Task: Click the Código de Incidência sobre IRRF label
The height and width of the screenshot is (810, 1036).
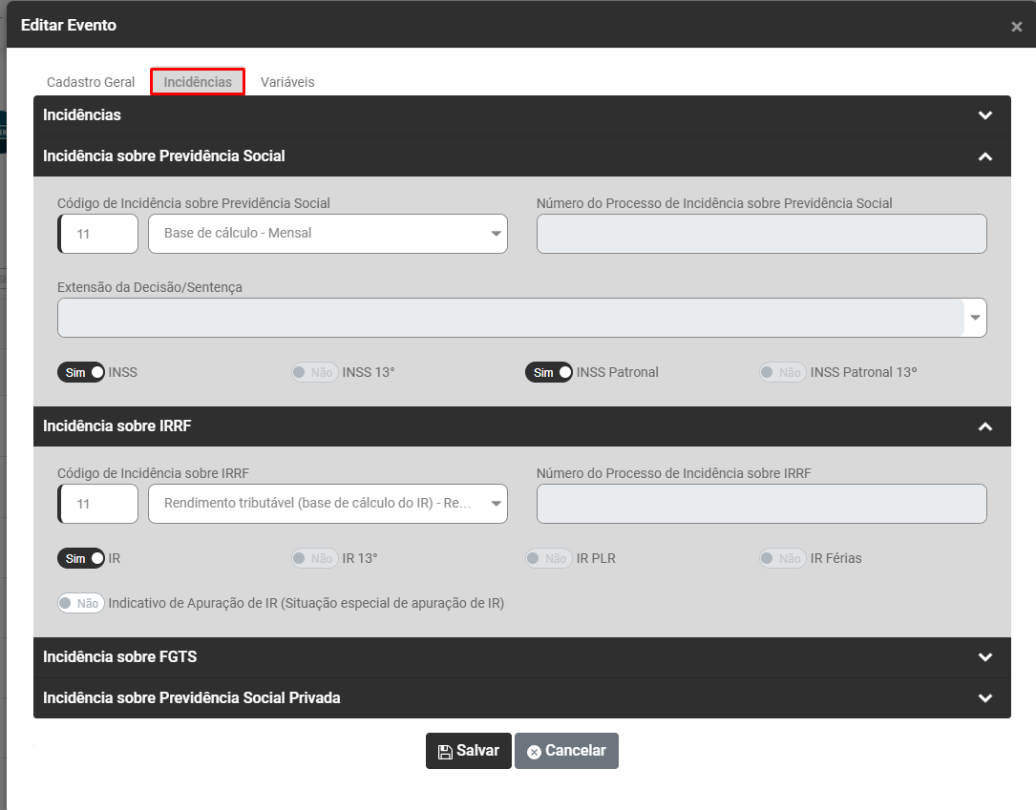Action: tap(154, 473)
